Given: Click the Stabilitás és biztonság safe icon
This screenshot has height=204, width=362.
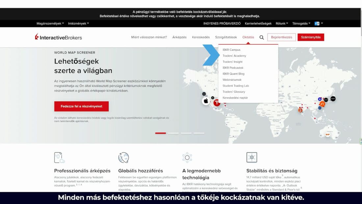Looking at the screenshot, I should [252, 158].
